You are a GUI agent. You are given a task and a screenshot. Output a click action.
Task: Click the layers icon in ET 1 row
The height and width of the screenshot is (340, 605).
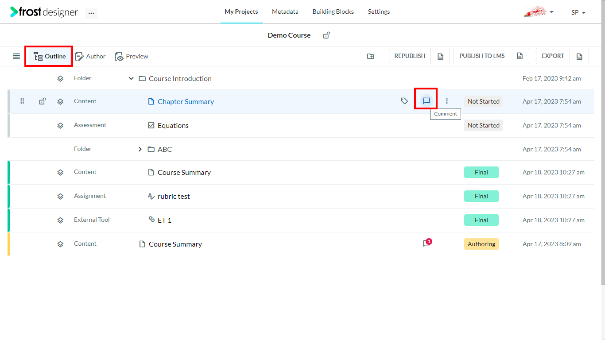tap(60, 220)
